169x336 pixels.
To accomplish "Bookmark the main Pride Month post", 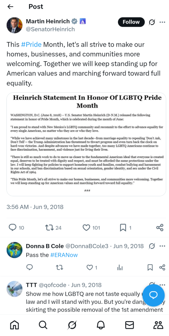I will click(123, 228).
